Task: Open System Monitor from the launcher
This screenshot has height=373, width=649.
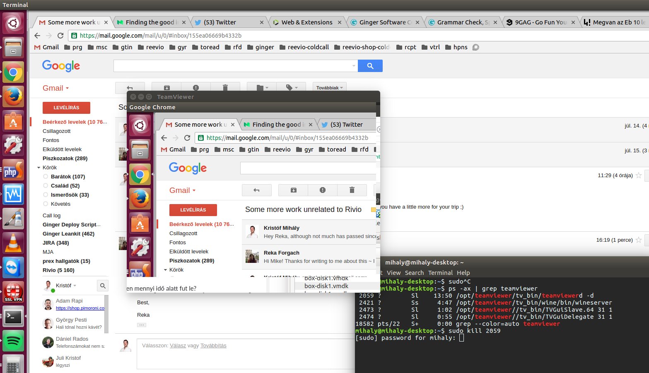Action: (x=13, y=194)
